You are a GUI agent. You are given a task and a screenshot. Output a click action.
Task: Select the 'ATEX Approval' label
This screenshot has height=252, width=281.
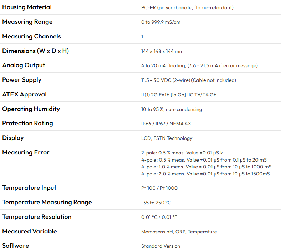tap(24, 94)
